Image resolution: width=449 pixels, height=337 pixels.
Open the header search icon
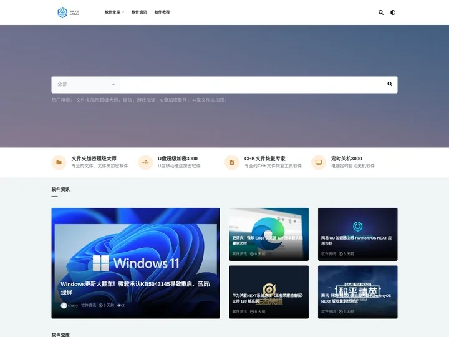(381, 12)
